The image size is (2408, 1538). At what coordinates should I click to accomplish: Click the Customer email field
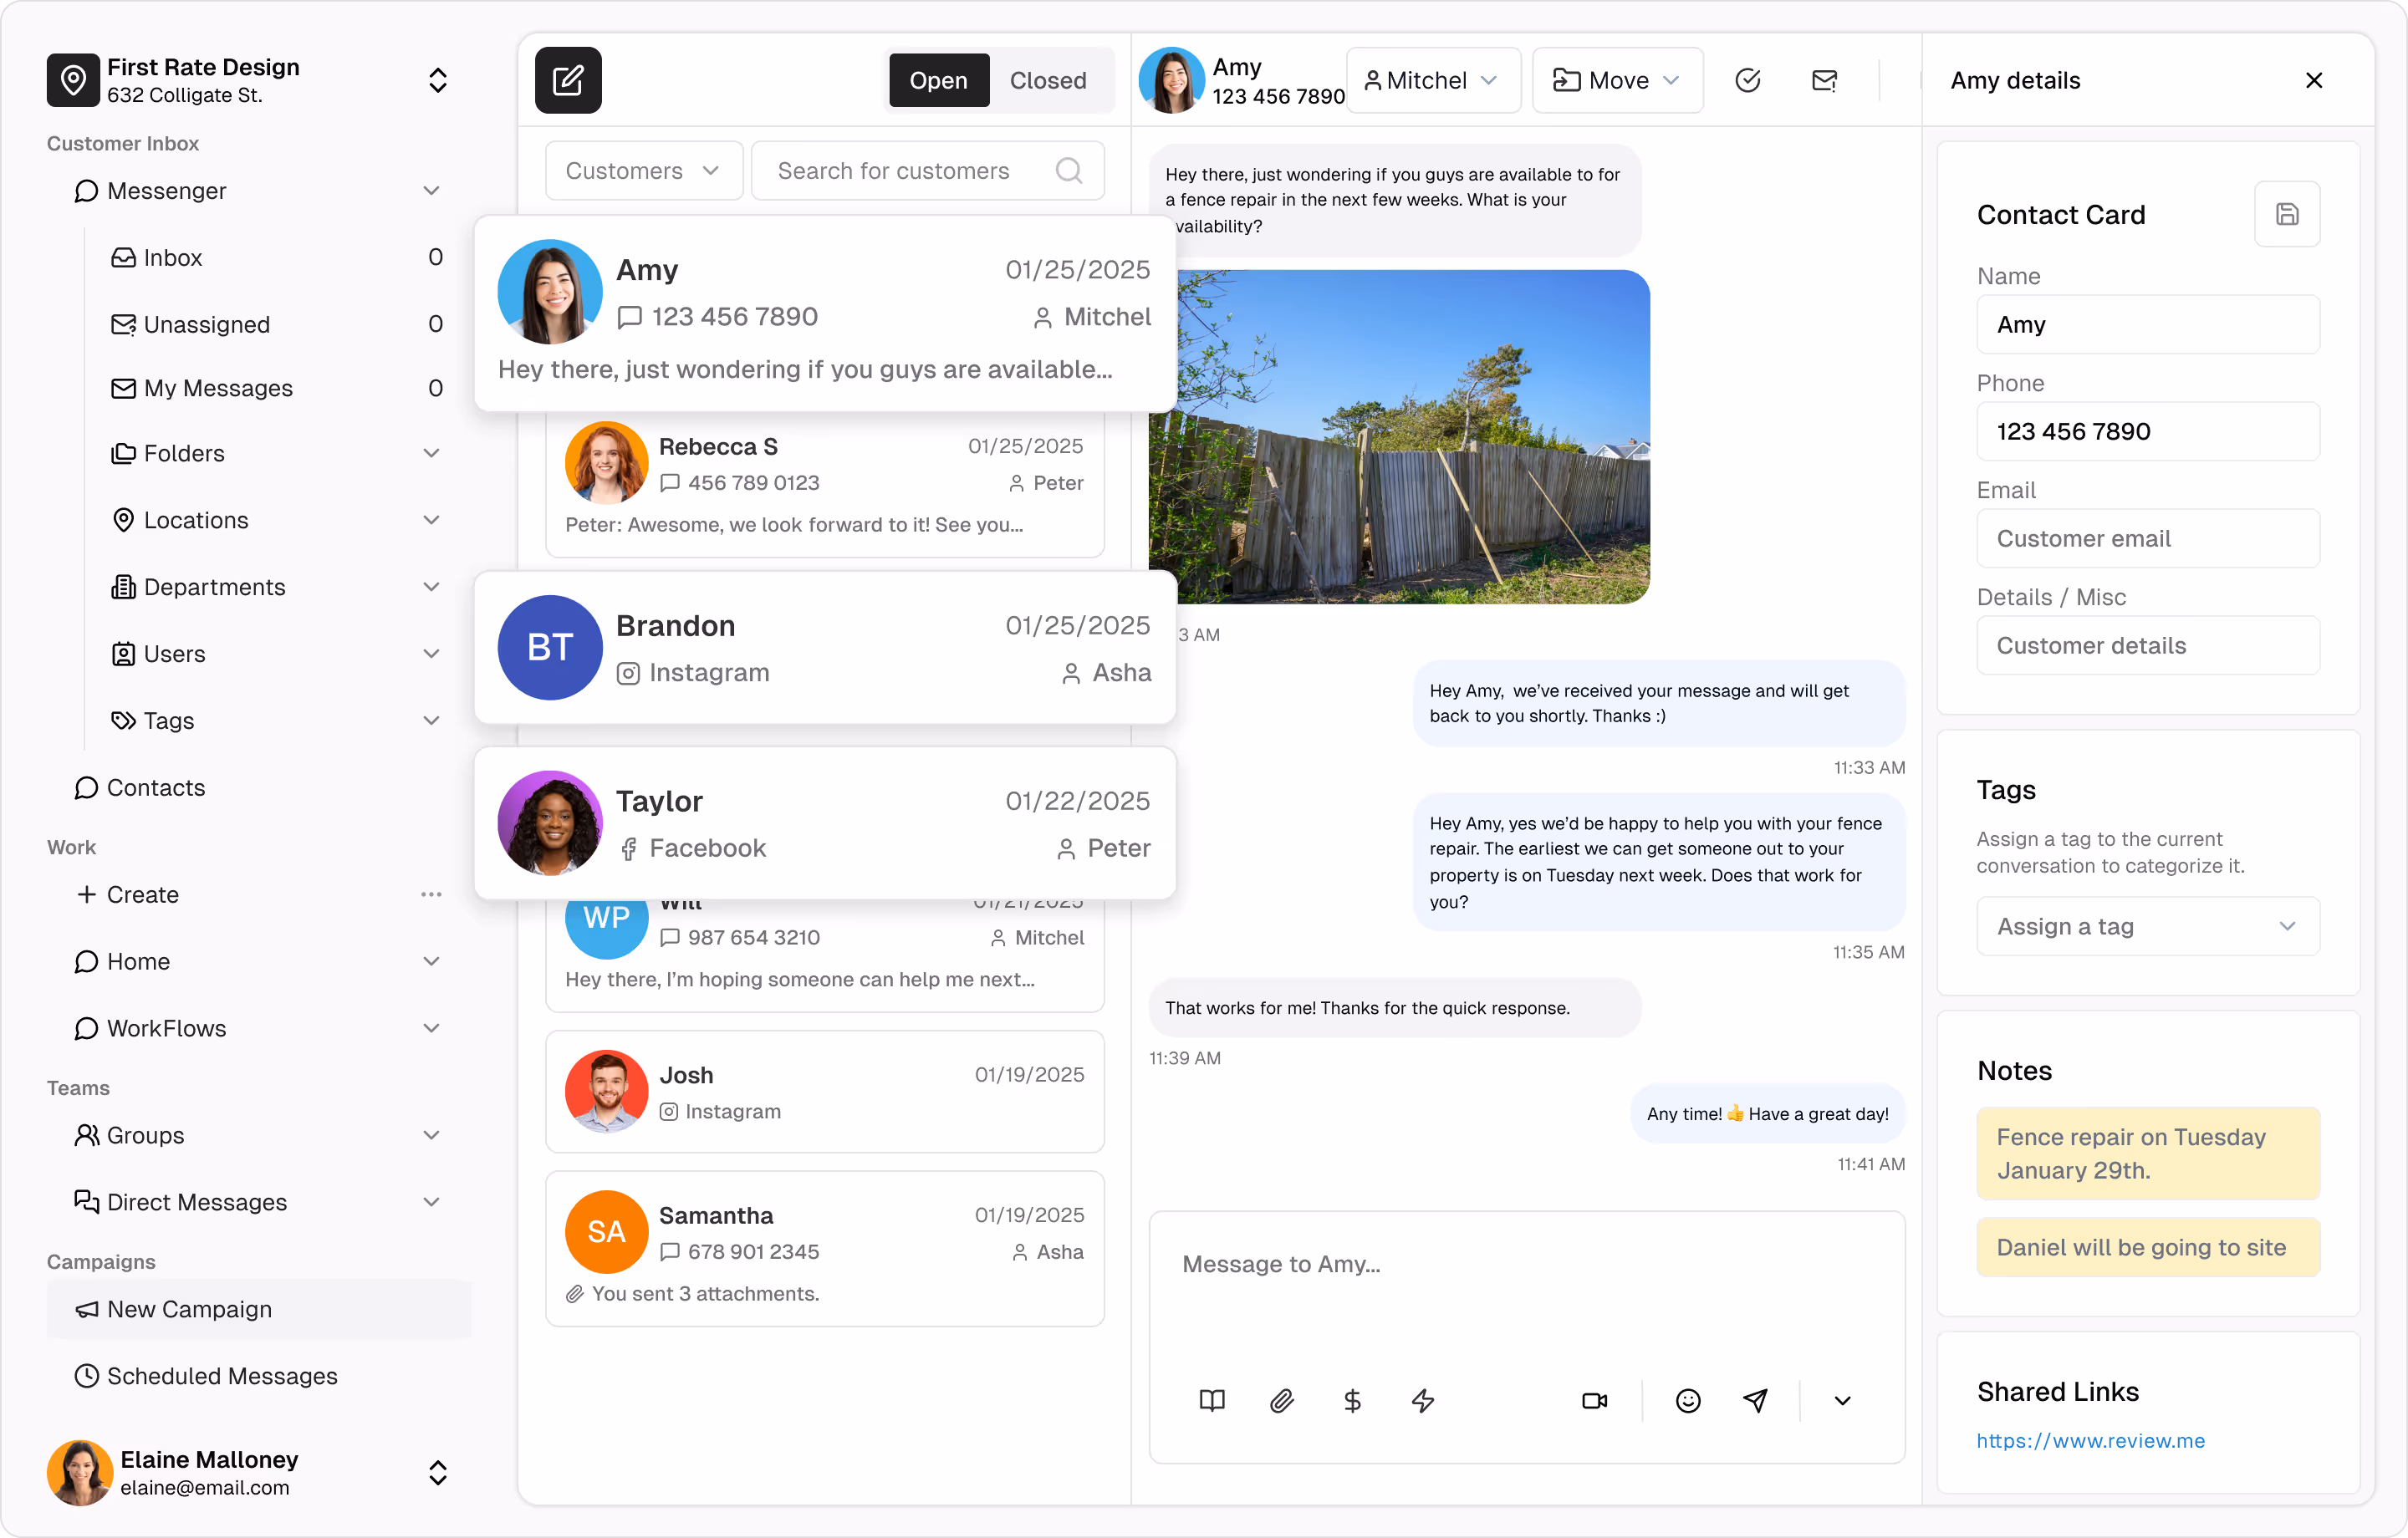(x=2147, y=538)
